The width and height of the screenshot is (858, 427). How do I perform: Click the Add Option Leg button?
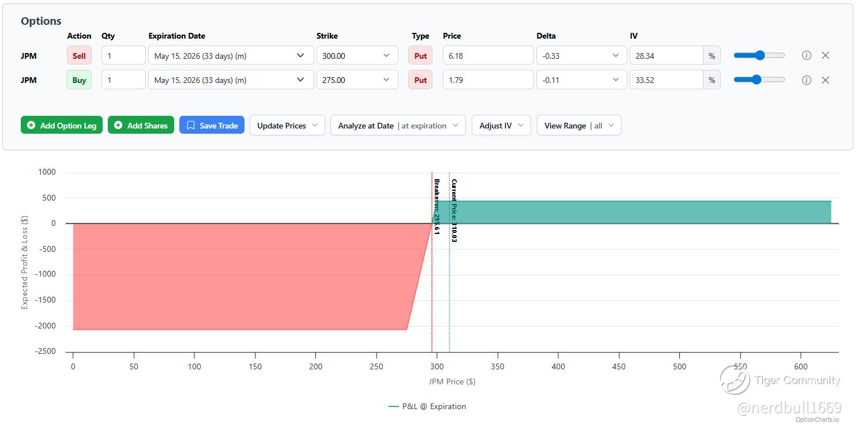click(62, 126)
